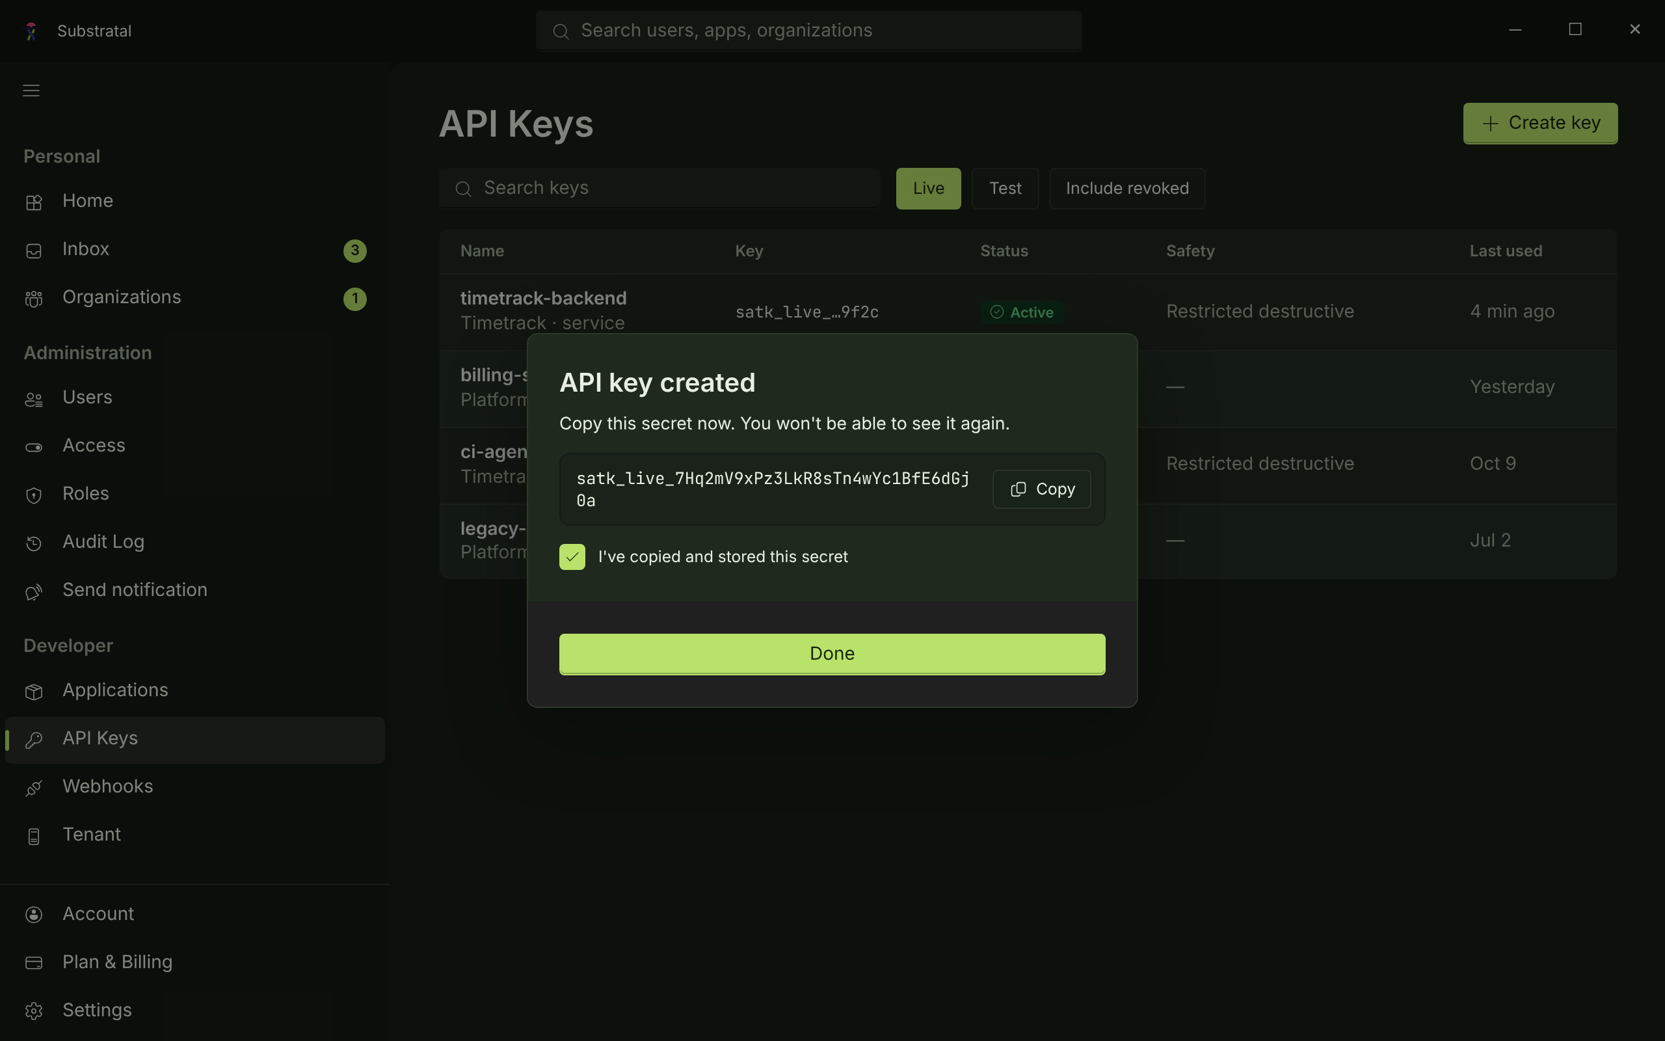Click the timetrack-backend key name

tap(543, 299)
